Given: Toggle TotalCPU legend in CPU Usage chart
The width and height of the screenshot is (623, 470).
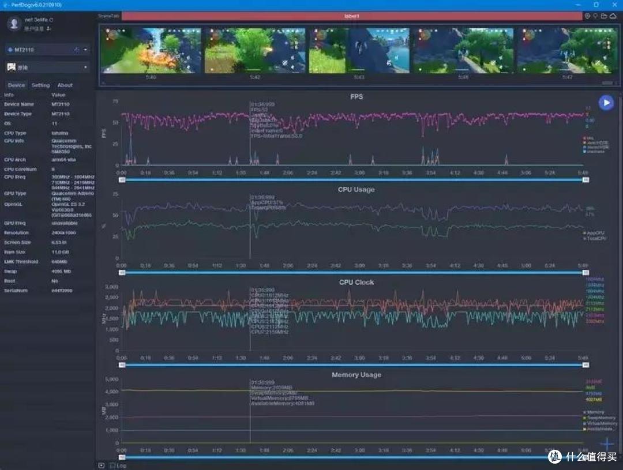Looking at the screenshot, I should pyautogui.click(x=595, y=238).
